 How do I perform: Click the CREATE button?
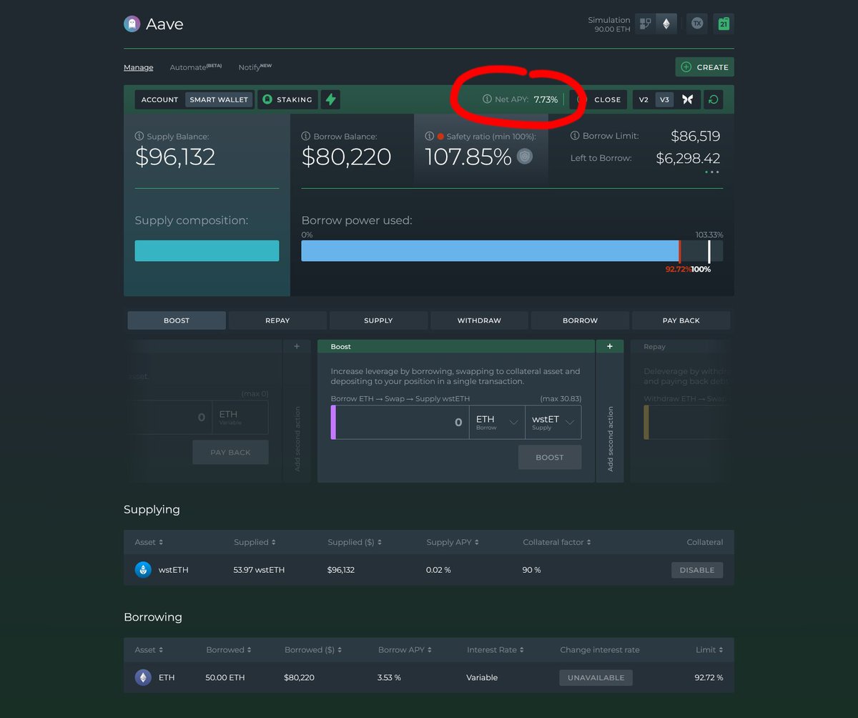704,67
